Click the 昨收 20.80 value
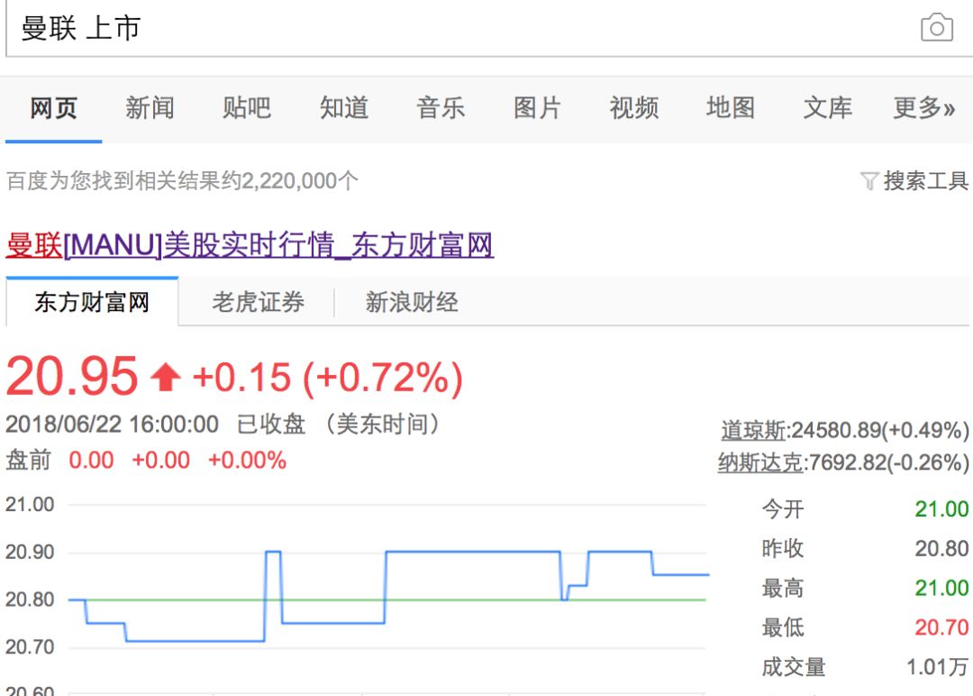This screenshot has height=696, width=973. point(941,549)
